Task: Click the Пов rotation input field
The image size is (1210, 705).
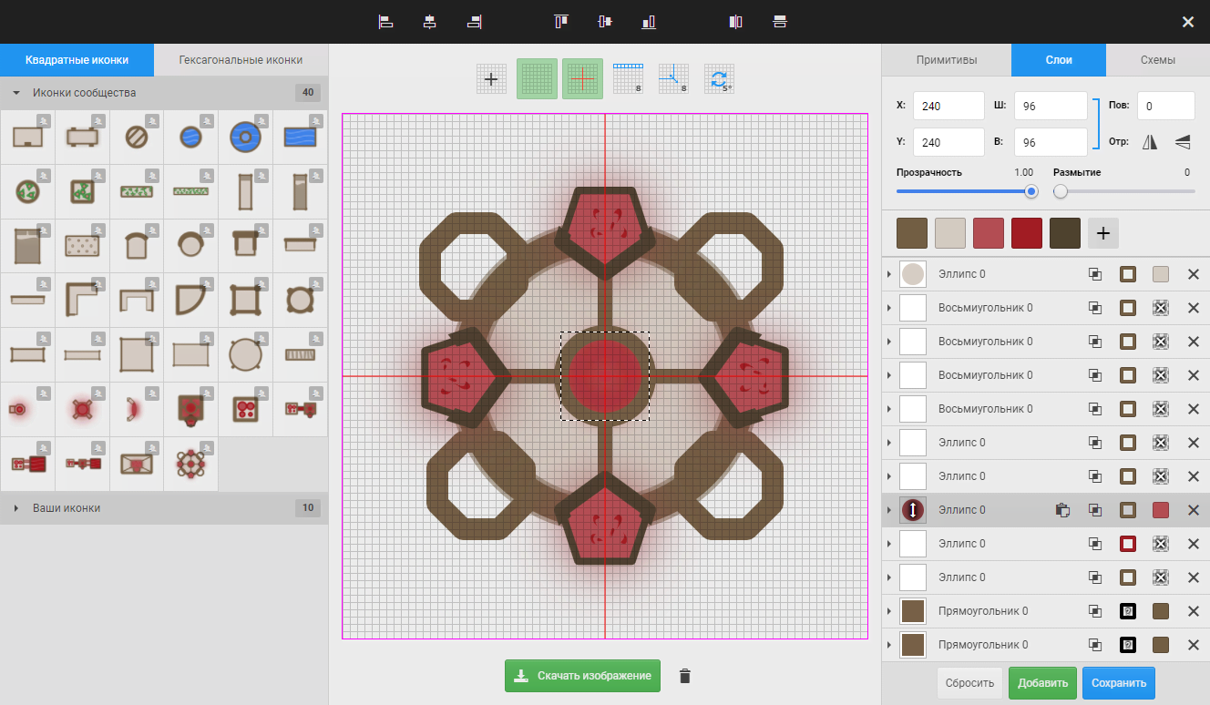Action: click(1165, 106)
